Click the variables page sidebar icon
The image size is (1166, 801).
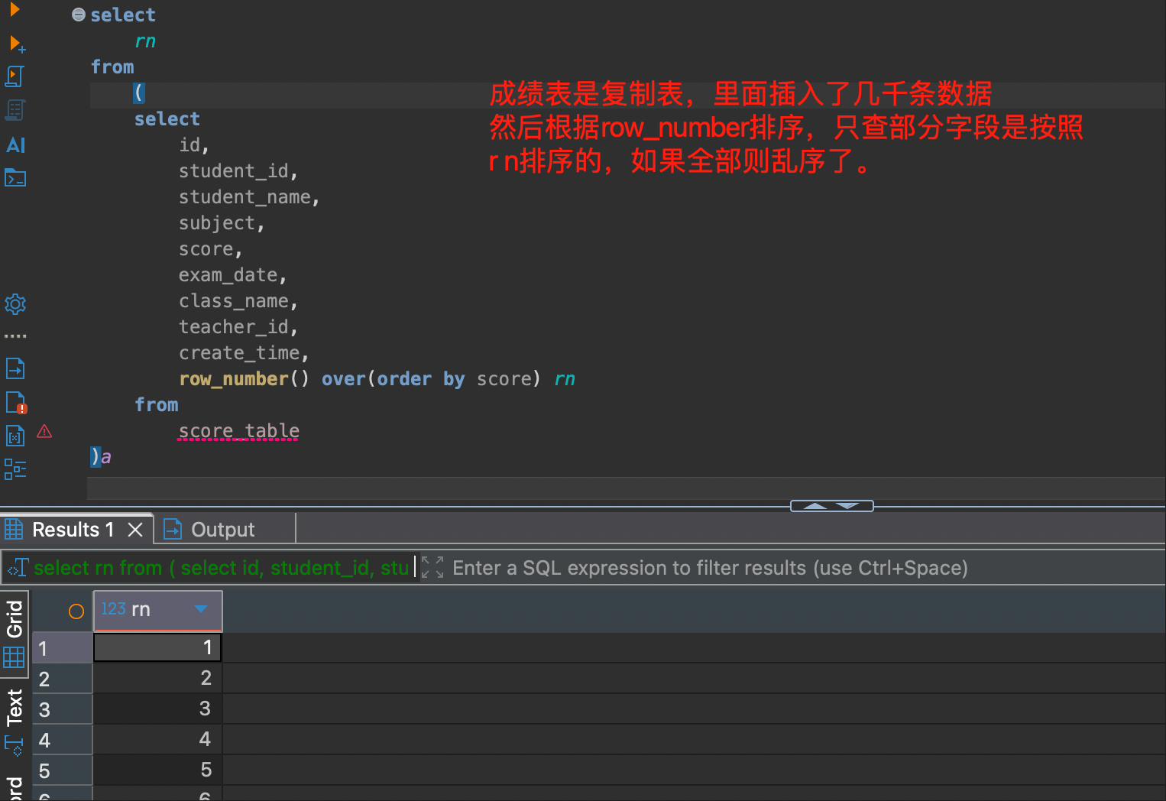(x=15, y=436)
